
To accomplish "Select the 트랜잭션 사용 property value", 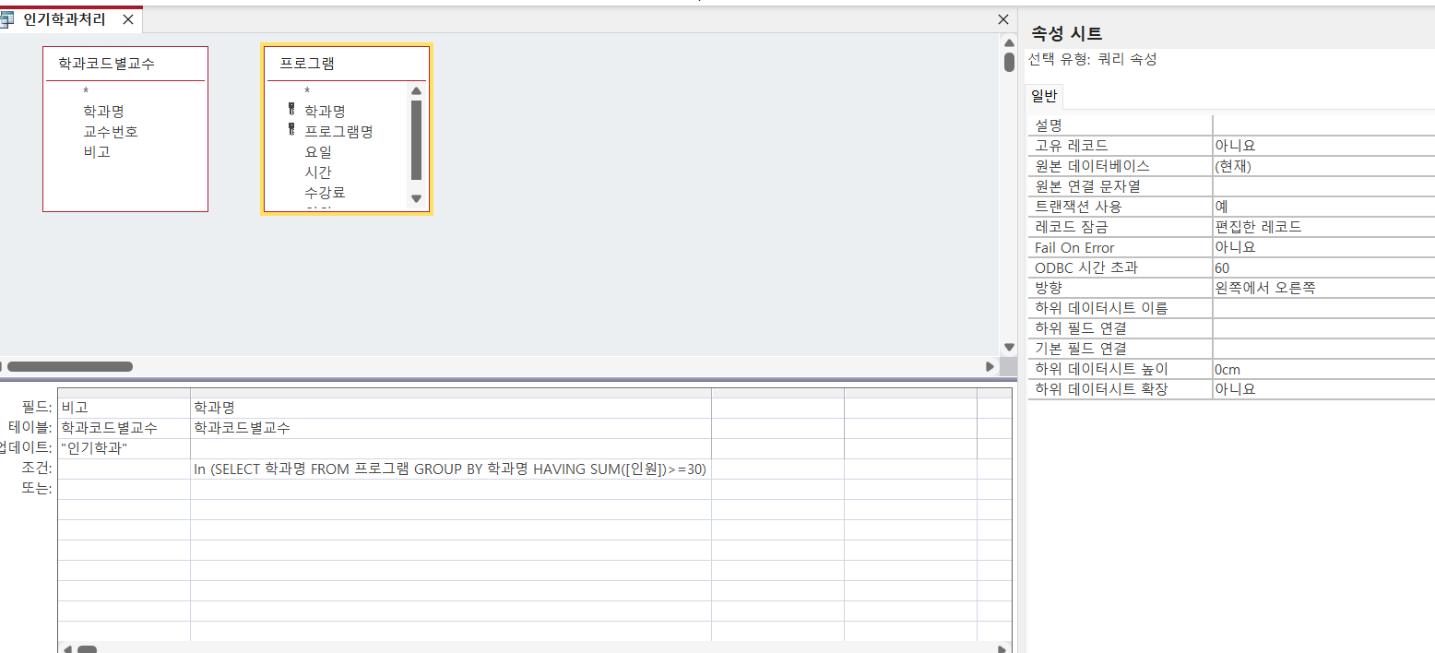I will click(x=1322, y=207).
